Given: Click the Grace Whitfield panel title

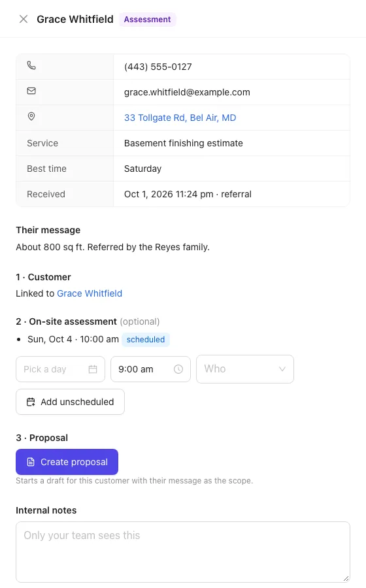Looking at the screenshot, I should (x=75, y=19).
